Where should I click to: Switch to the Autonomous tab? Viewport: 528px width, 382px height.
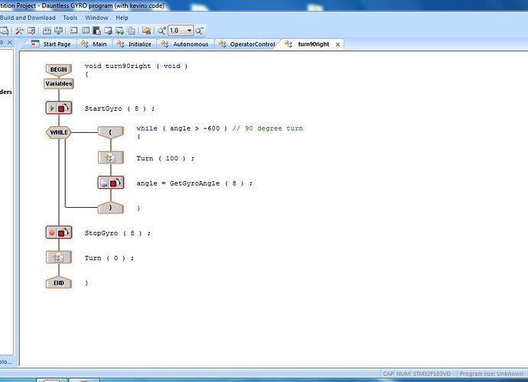click(184, 44)
